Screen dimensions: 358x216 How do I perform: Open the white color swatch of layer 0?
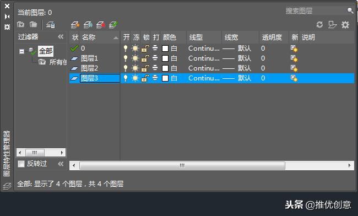click(165, 48)
